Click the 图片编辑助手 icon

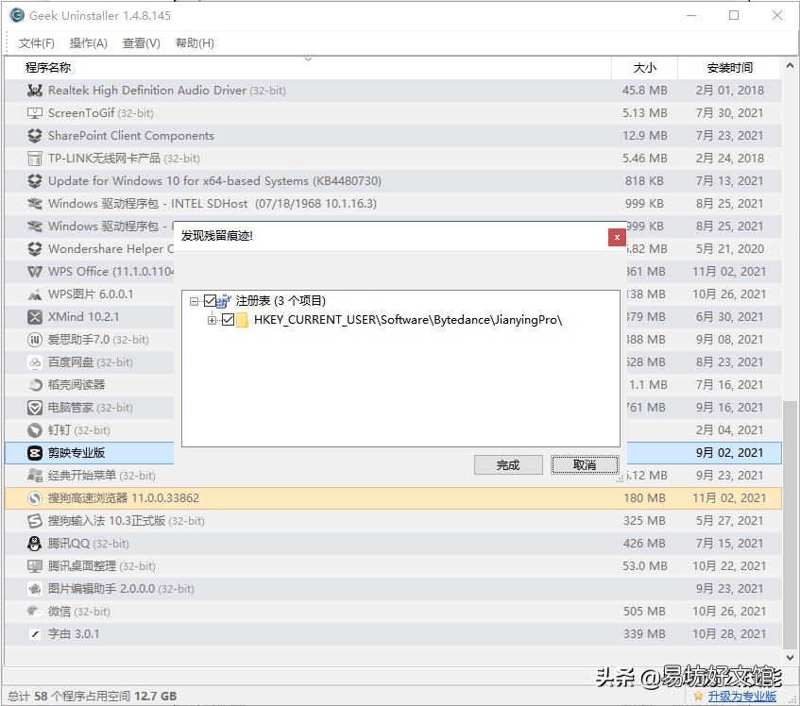tap(35, 589)
